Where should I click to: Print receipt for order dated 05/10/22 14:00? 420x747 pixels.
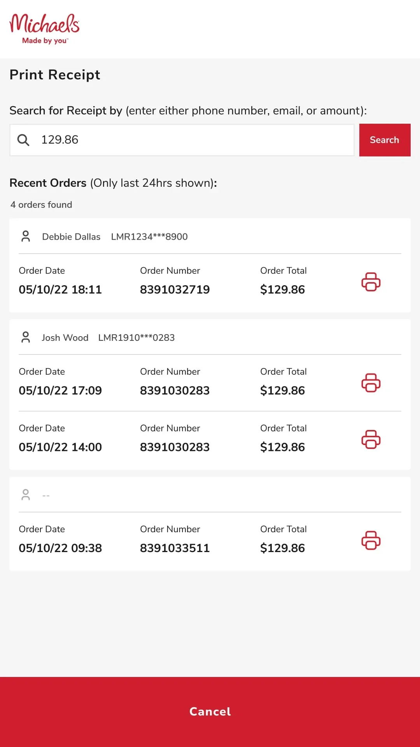pos(371,439)
